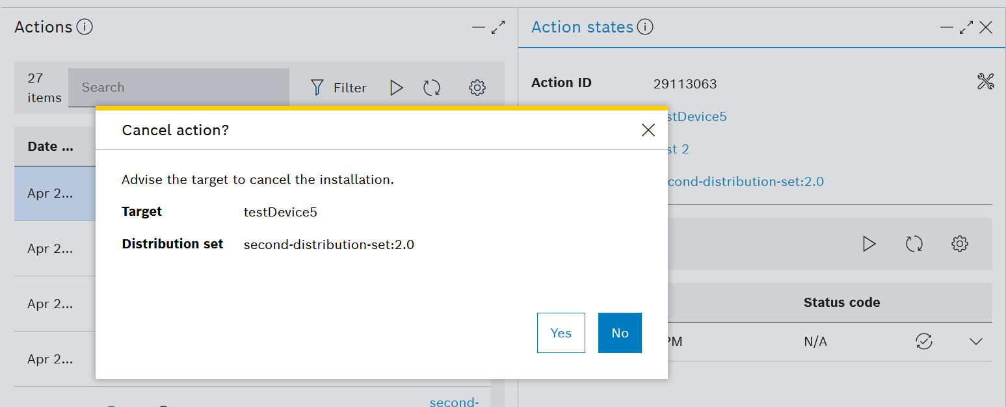1006x407 pixels.
Task: Click play icon in Action states toolbar
Action: [x=869, y=244]
